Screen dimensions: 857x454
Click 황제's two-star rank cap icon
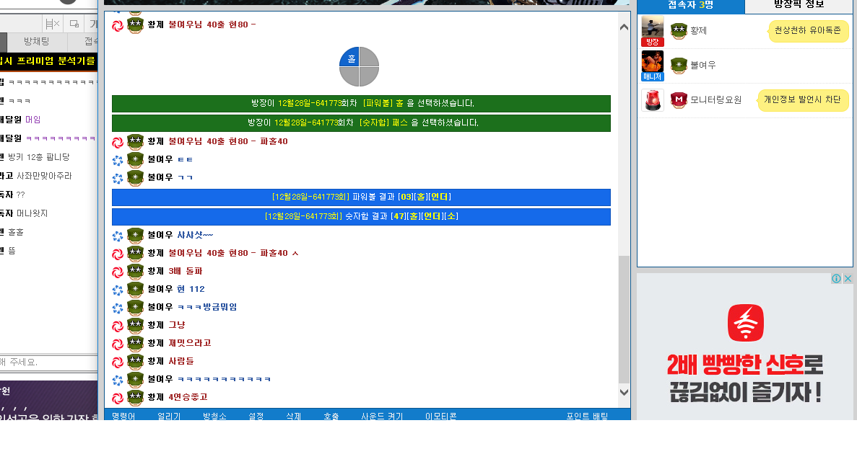(677, 30)
